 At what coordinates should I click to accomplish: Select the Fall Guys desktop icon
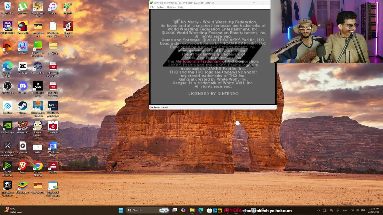pos(22,48)
